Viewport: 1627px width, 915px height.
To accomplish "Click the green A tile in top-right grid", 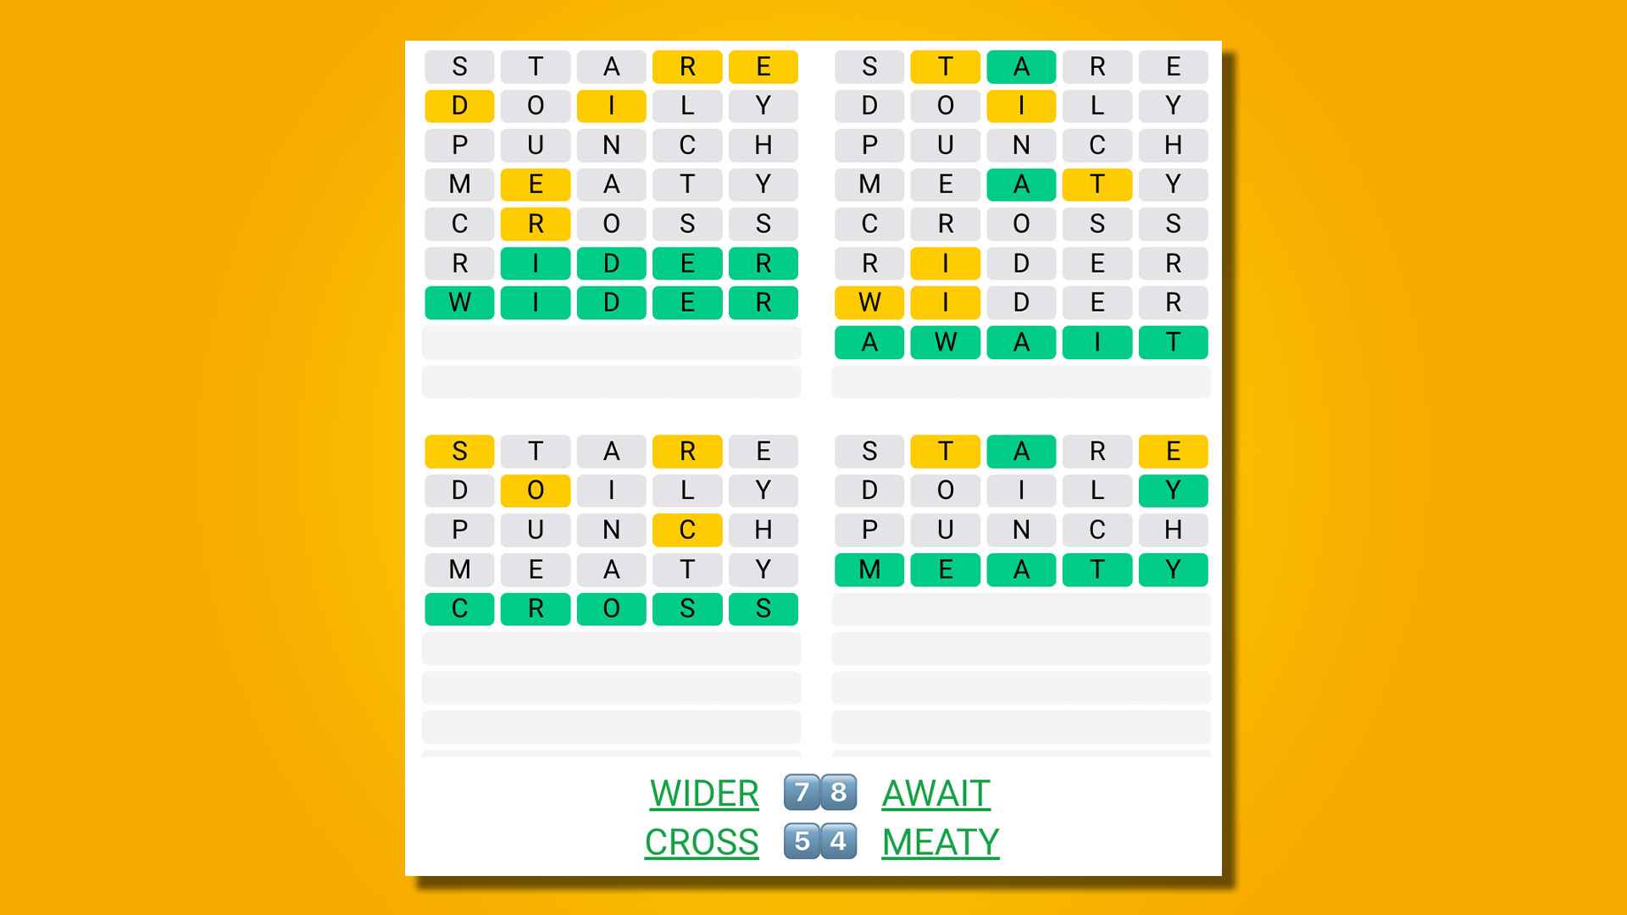I will point(1019,67).
